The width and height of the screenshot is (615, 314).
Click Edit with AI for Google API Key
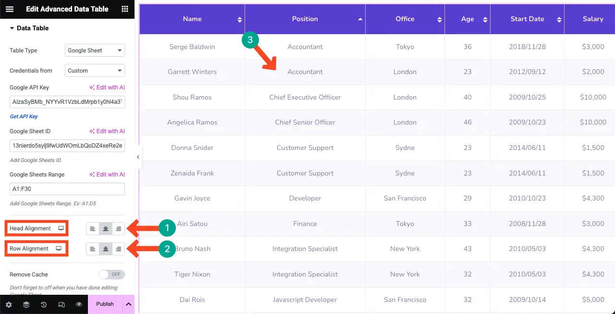[x=107, y=88]
